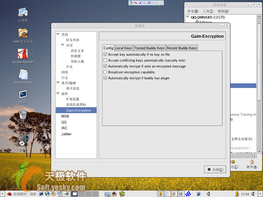Collapse the 插件 (Plugins) tree section

click(58, 94)
